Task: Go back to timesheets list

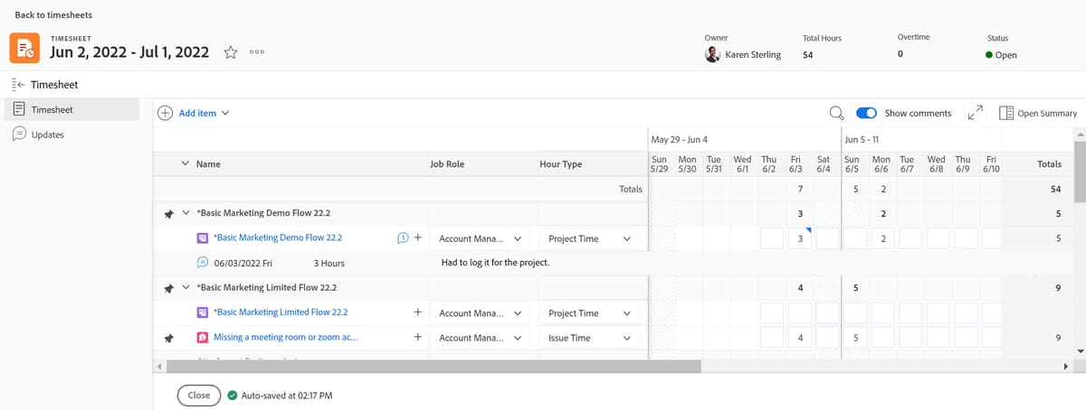Action: [53, 15]
